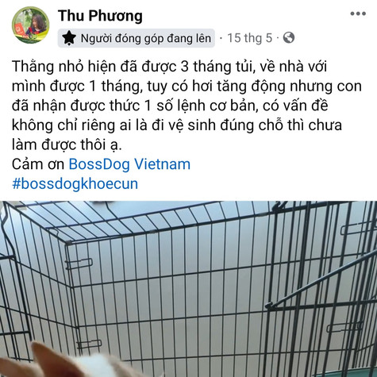Click the post text starting 'Thằng nhỏ'
Screen dimensions: 377x377
click(187, 106)
